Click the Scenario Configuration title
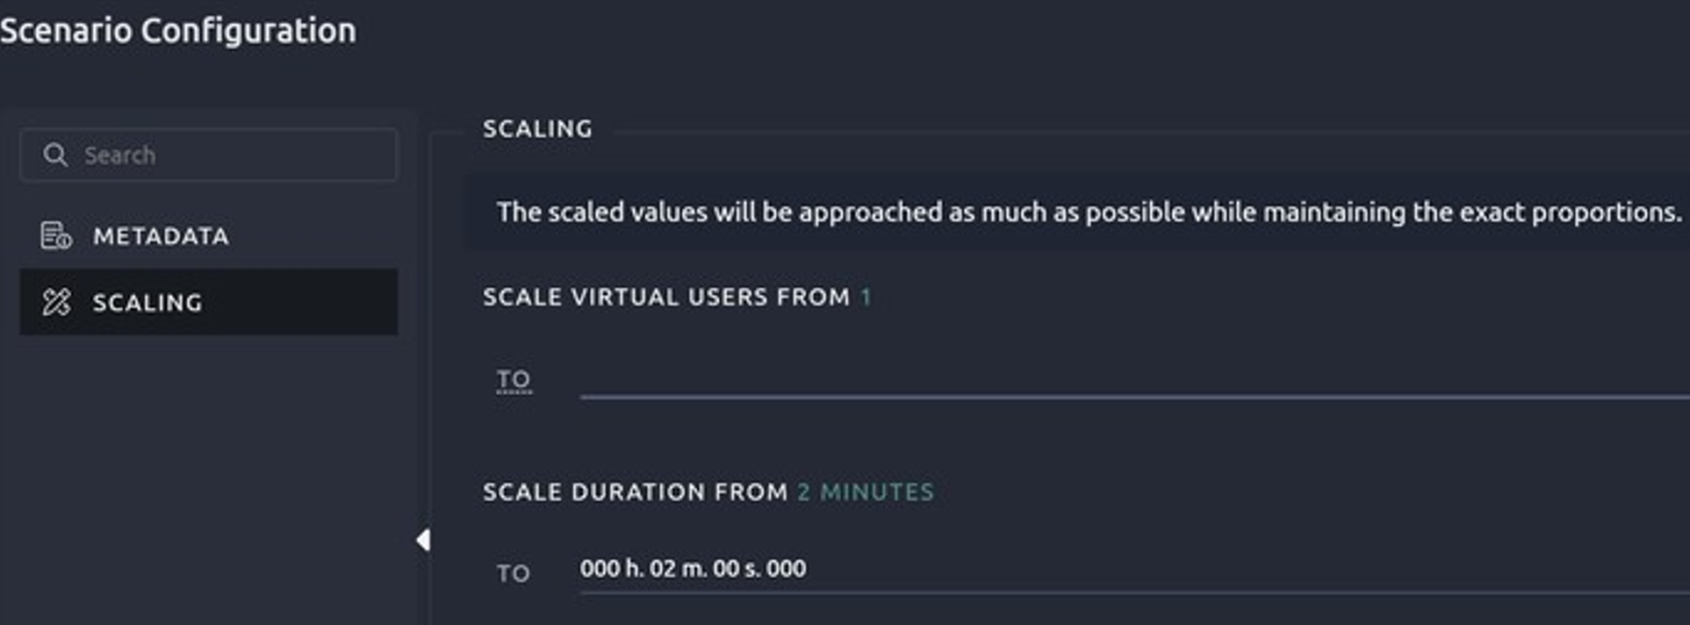 click(x=178, y=31)
